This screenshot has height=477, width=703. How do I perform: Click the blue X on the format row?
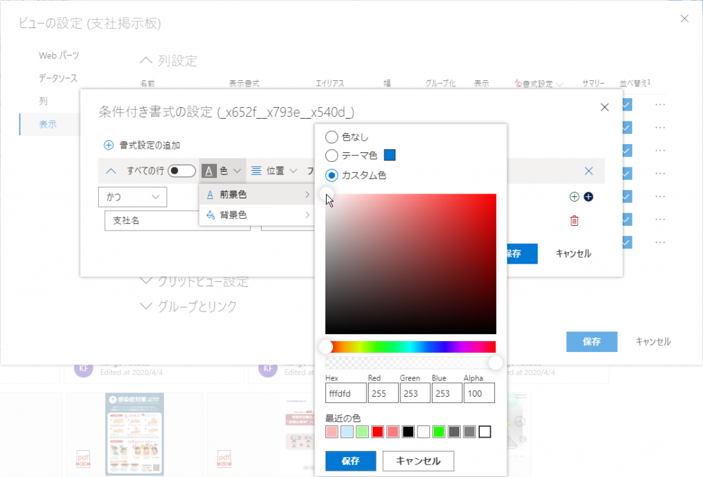588,171
